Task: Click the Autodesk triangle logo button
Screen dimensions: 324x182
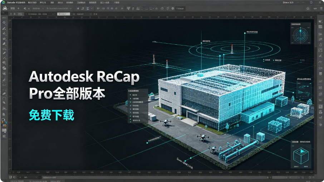Action: tap(5, 8)
